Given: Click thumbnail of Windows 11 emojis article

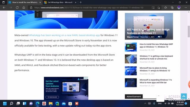Looking at the screenshot, I should (131, 71).
